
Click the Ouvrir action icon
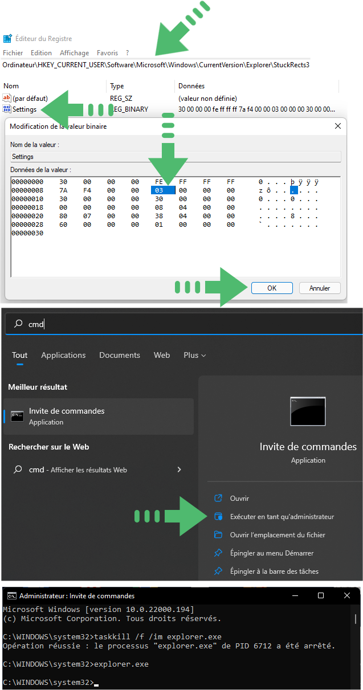click(218, 499)
